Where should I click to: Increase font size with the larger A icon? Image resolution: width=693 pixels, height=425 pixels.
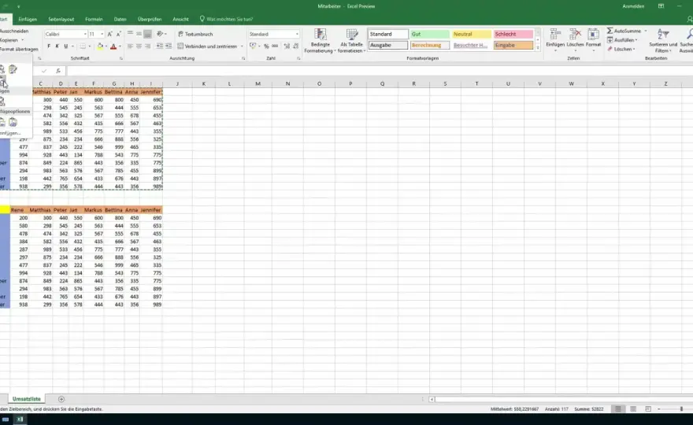(109, 34)
